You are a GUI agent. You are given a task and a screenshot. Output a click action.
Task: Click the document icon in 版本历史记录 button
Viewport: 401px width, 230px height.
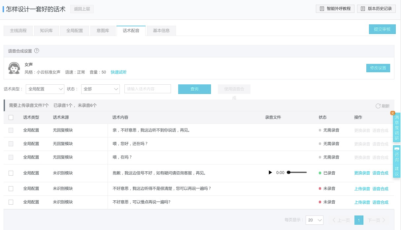(363, 9)
